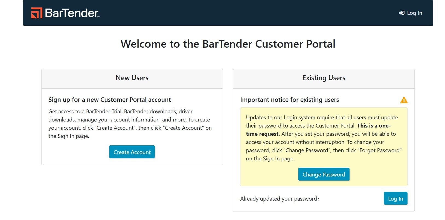Screen dimensions: 445x220
Task: Click the "Create Account" button
Action: coord(132,152)
